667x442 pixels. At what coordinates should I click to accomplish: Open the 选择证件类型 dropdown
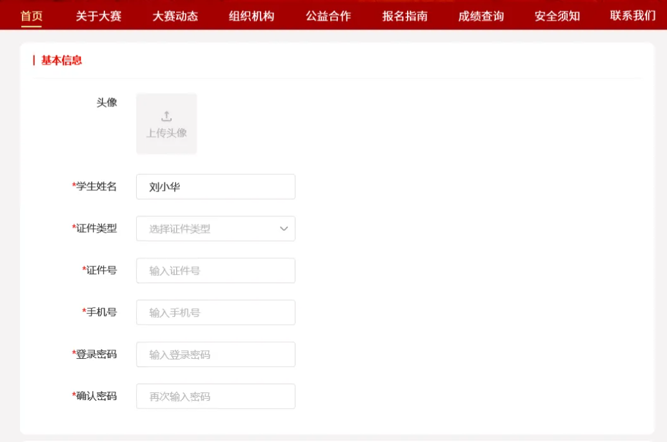tap(215, 229)
